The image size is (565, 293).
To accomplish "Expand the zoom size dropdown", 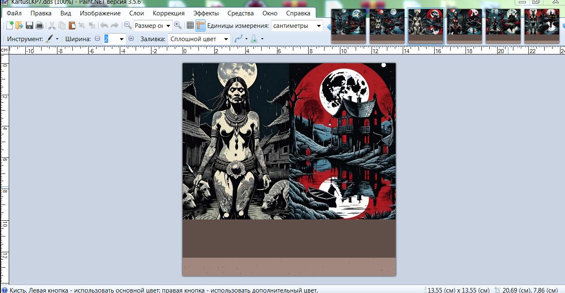I will point(168,26).
